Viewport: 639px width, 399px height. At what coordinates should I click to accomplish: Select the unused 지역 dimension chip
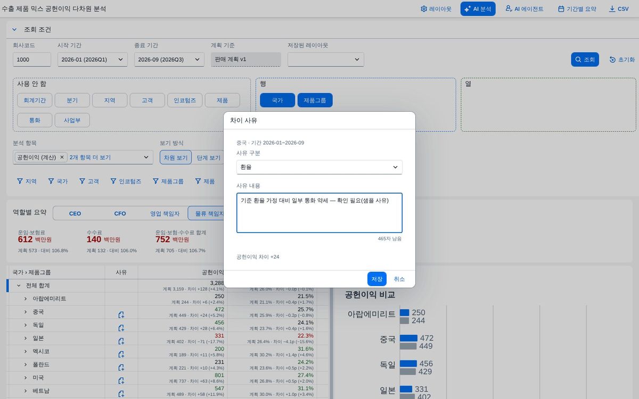point(110,100)
